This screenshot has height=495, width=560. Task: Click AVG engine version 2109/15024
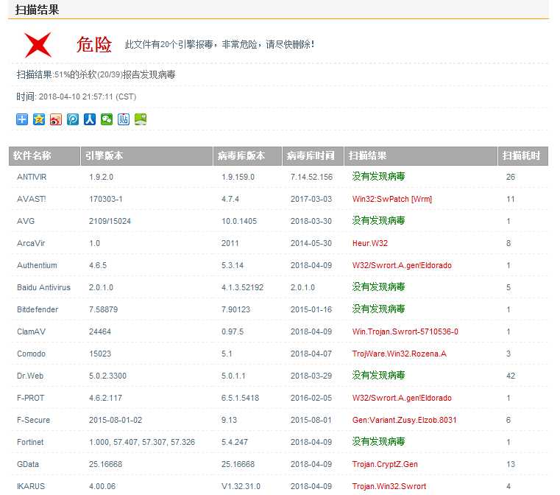pos(110,221)
